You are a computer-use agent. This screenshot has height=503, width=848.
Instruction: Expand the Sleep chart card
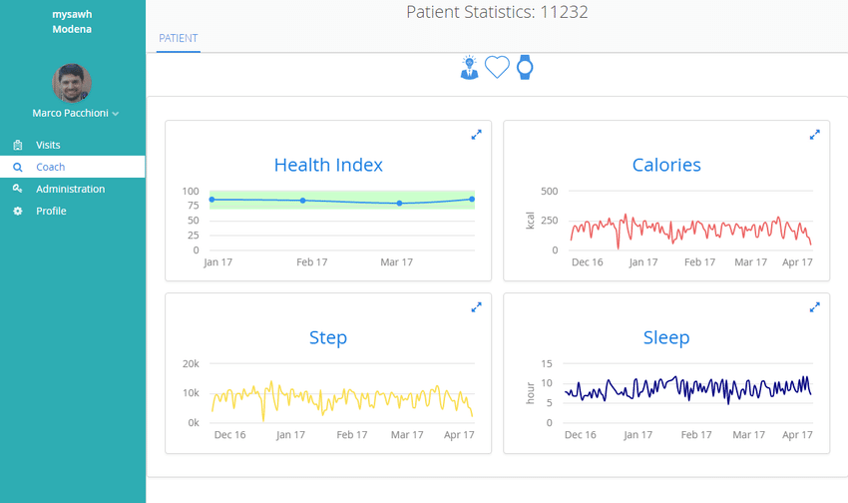(814, 307)
